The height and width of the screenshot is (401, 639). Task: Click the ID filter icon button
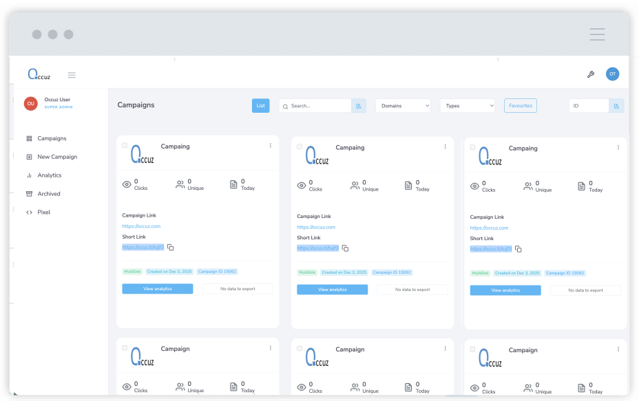[616, 106]
